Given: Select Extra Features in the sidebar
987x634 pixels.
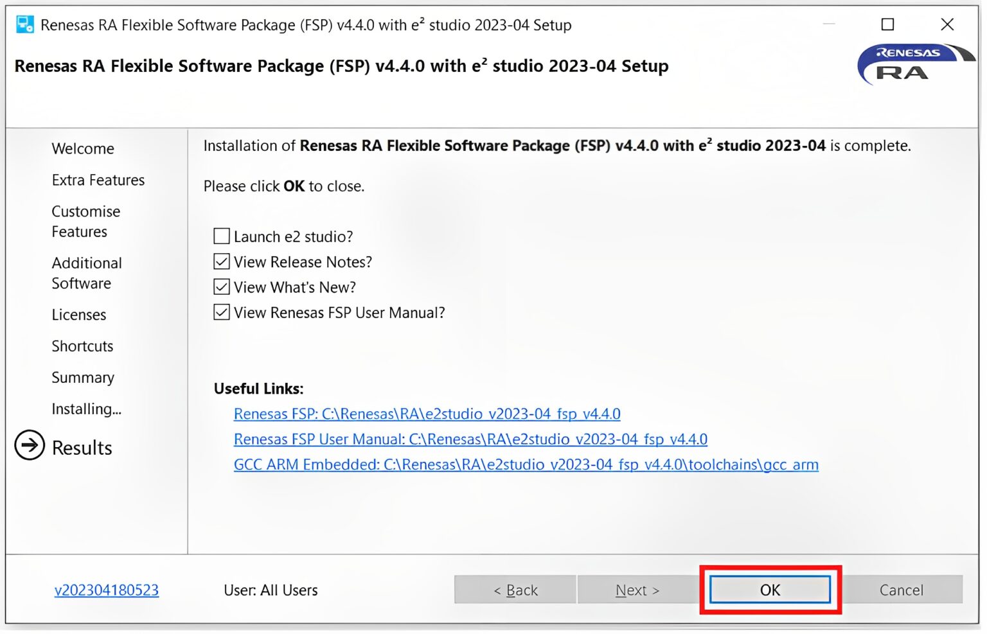Looking at the screenshot, I should point(98,181).
